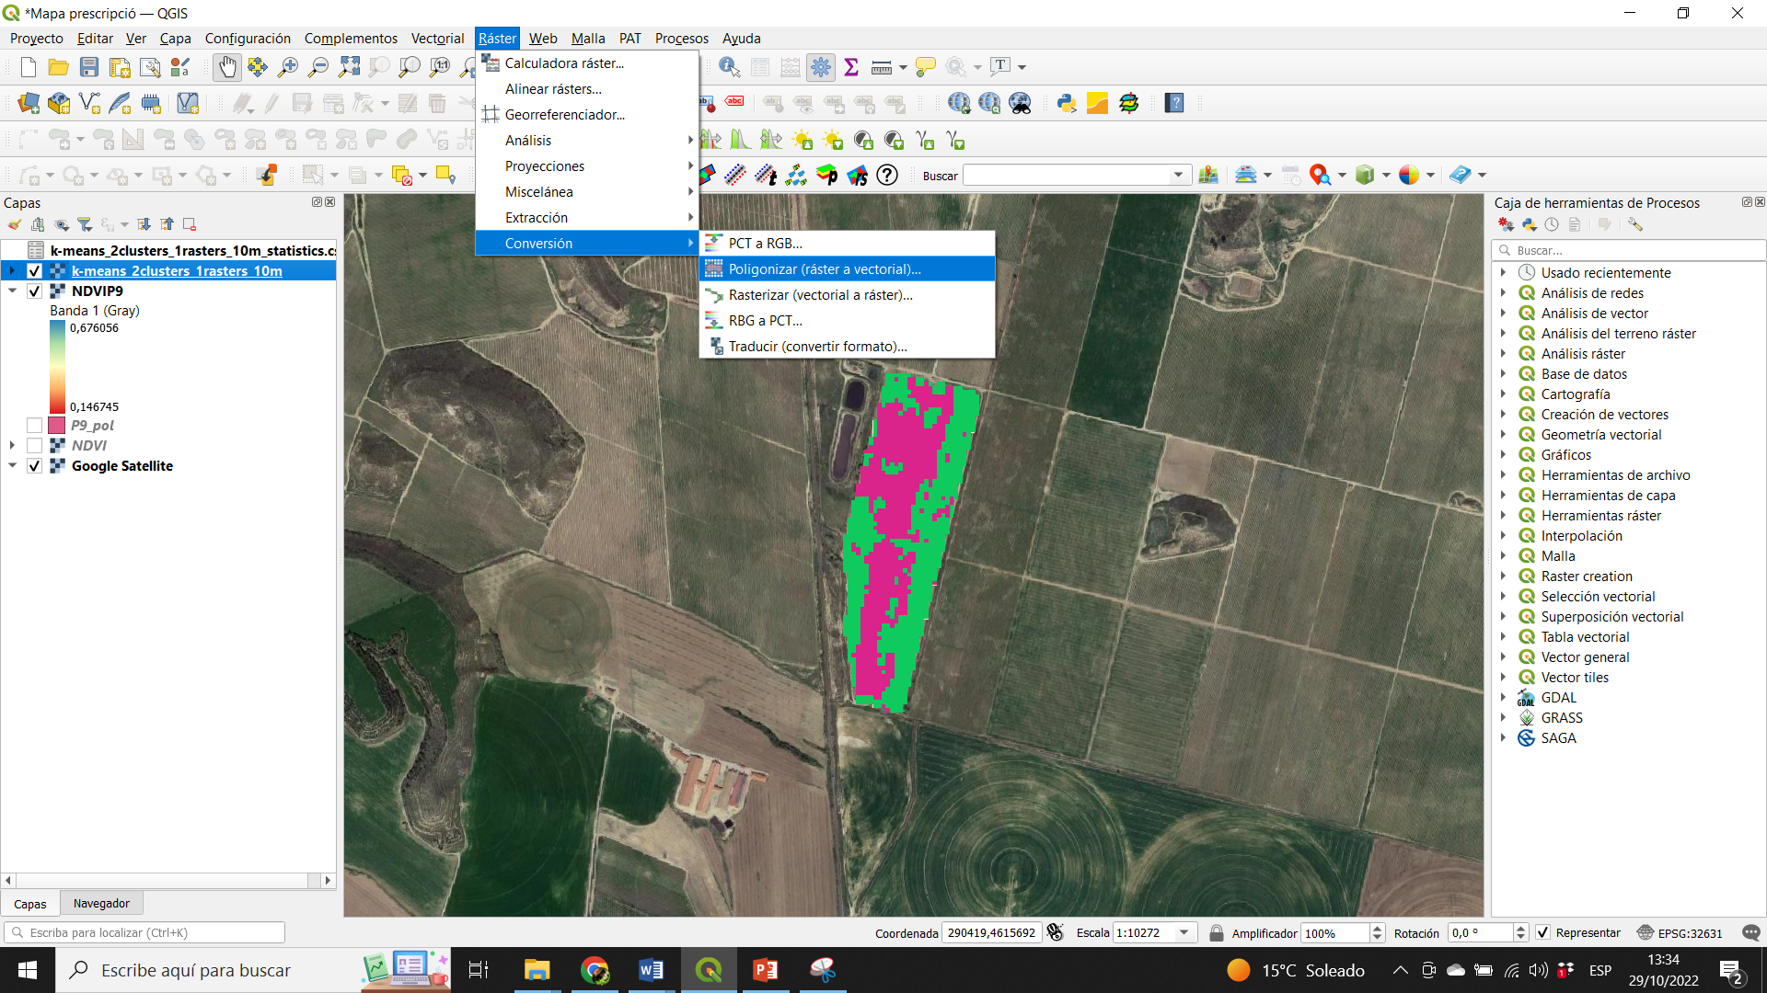
Task: Click the toolbox options wrench icon
Action: point(1634,224)
